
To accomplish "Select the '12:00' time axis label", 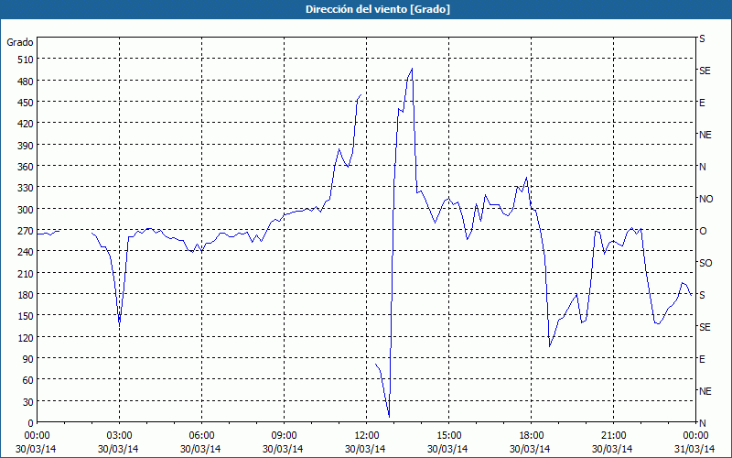I will tap(367, 435).
